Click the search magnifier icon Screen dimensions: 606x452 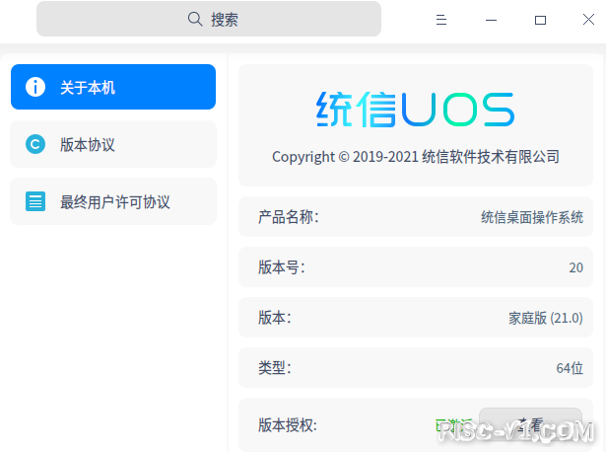(x=195, y=19)
